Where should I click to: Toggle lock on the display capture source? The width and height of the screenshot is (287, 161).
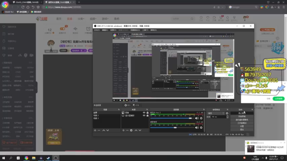(x=147, y=116)
